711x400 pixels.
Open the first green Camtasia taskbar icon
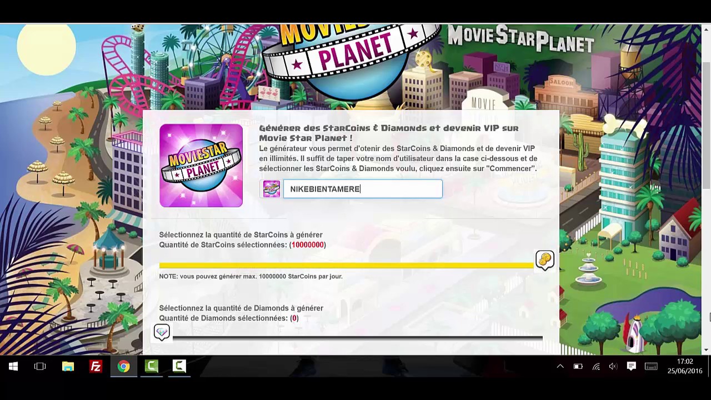(x=151, y=367)
